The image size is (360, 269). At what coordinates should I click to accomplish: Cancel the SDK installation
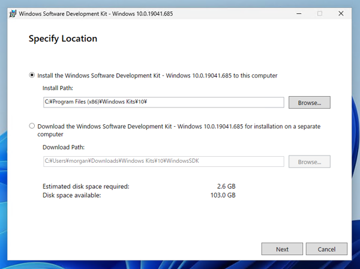[326, 249]
